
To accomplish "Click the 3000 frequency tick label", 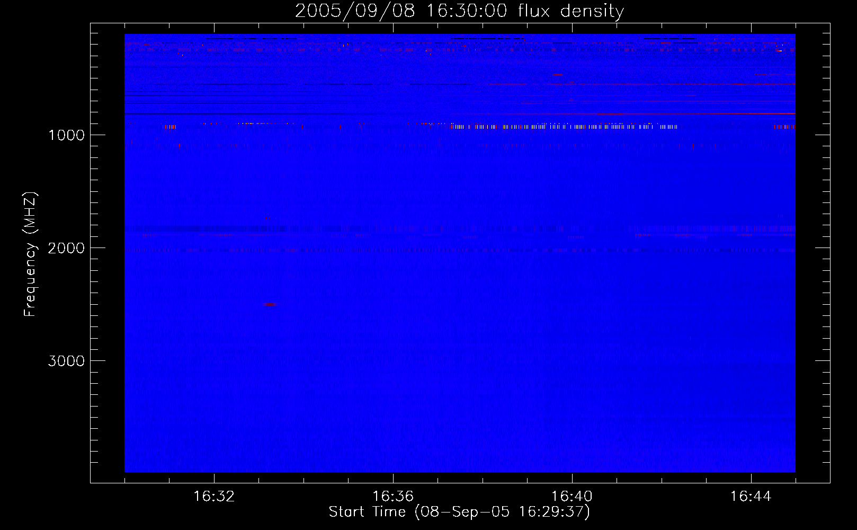I will pyautogui.click(x=67, y=361).
